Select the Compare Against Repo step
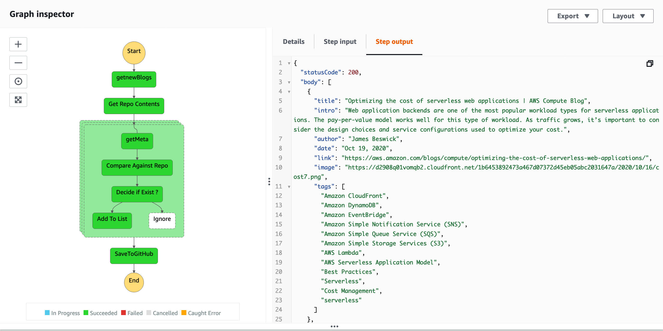The image size is (663, 331). (137, 167)
